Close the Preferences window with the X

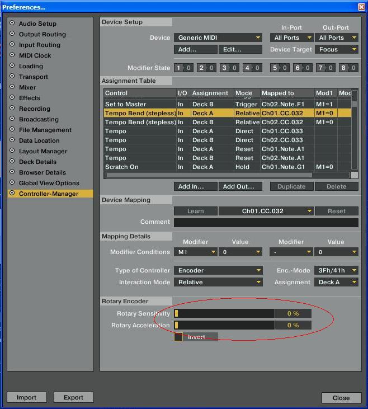[x=361, y=7]
